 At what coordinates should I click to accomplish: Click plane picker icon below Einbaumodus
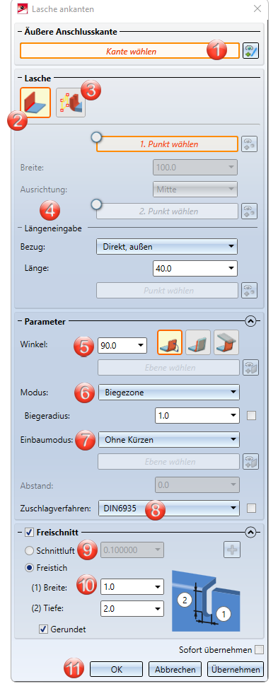[250, 461]
